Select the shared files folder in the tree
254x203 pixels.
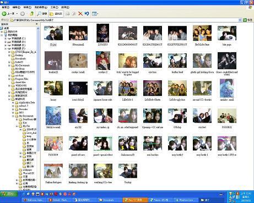point(20,82)
